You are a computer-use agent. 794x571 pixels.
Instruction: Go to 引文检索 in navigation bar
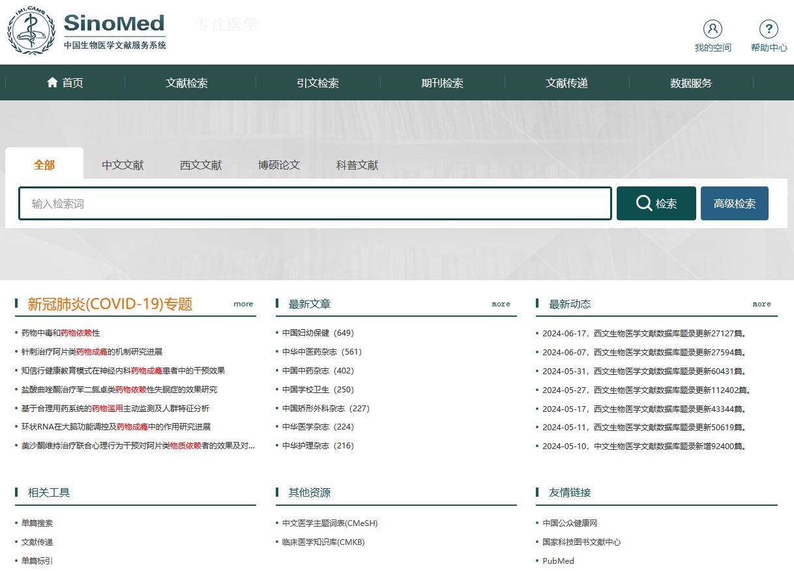coord(317,83)
